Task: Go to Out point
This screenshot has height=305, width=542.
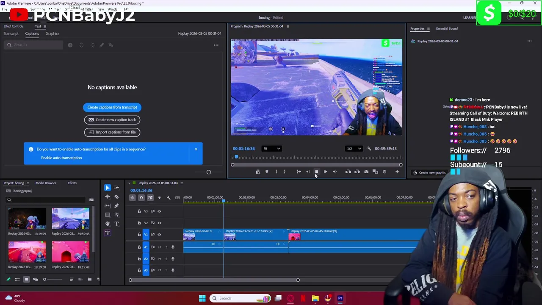Action: [x=335, y=172]
